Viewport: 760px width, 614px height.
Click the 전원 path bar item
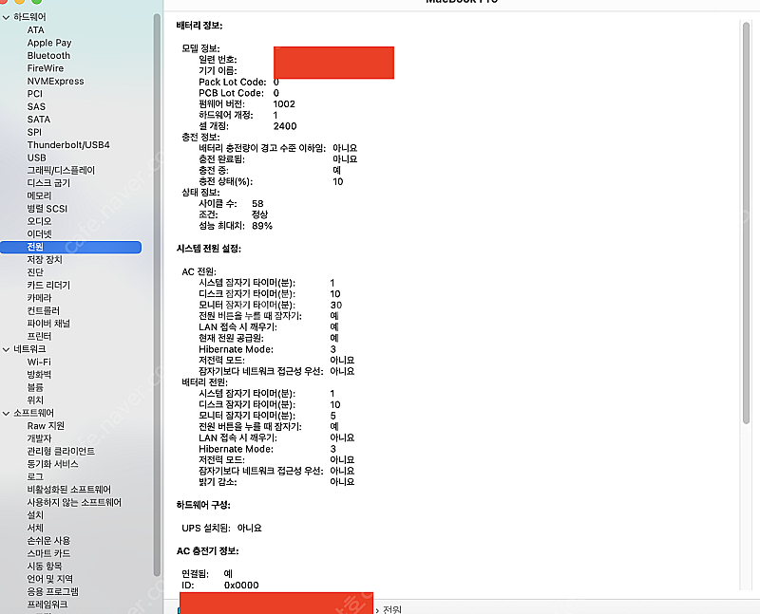392,609
